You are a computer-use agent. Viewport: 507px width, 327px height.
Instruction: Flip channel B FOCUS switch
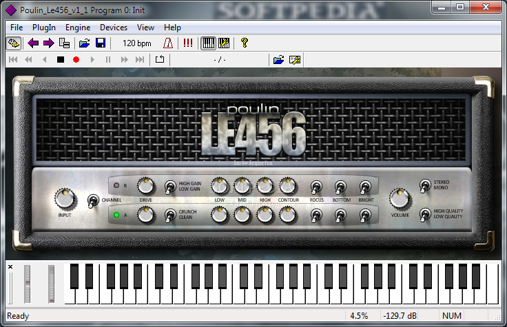pyautogui.click(x=316, y=187)
